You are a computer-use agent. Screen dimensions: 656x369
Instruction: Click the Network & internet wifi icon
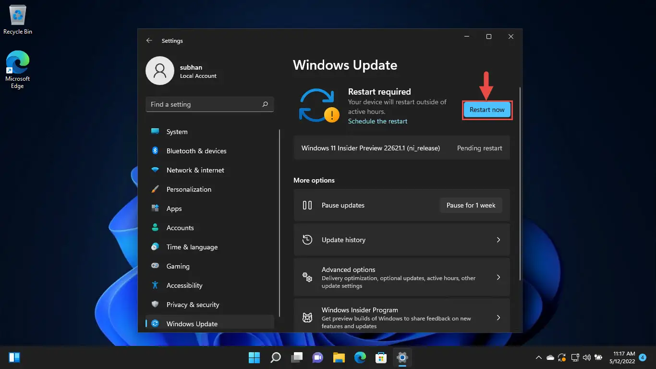155,170
